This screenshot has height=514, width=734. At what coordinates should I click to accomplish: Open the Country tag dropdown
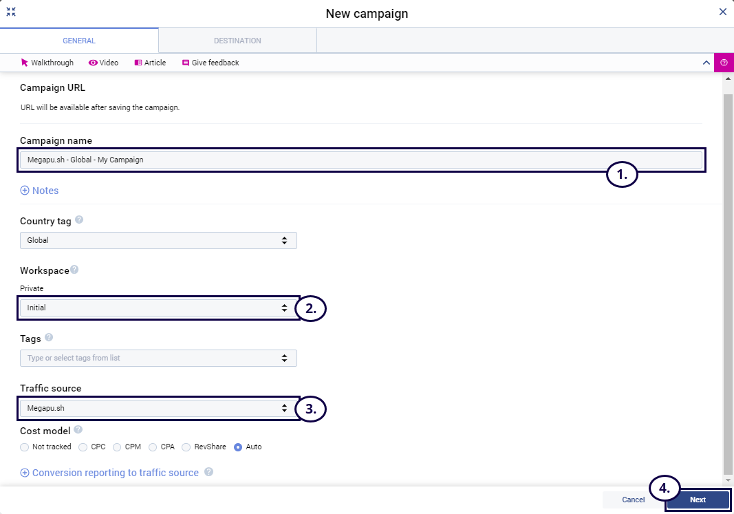click(x=158, y=240)
